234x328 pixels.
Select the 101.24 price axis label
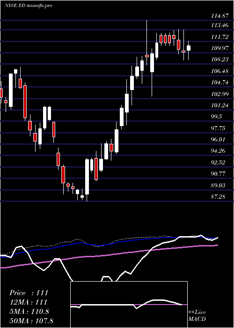pyautogui.click(x=219, y=105)
